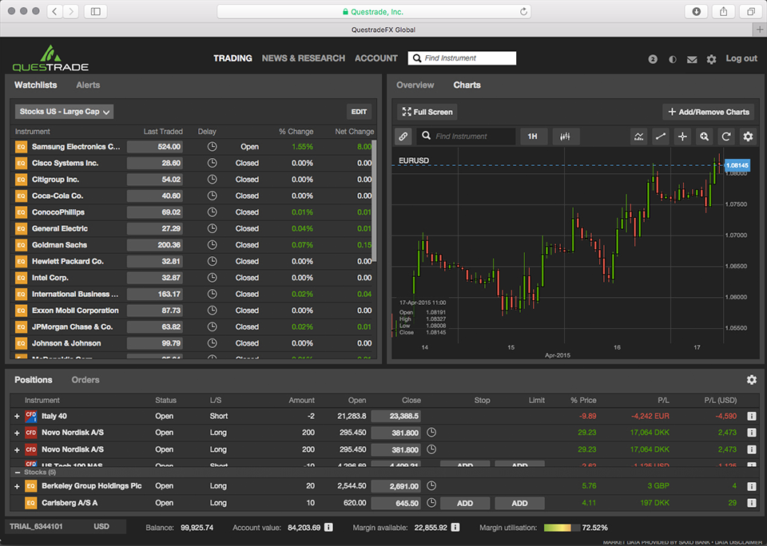This screenshot has height=546, width=767.
Task: Click the Margin utilisation bar
Action: click(562, 528)
